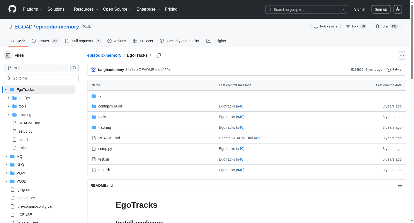Open the EGO4D organization link
Screen dimensions: 414x223
coord(24,27)
